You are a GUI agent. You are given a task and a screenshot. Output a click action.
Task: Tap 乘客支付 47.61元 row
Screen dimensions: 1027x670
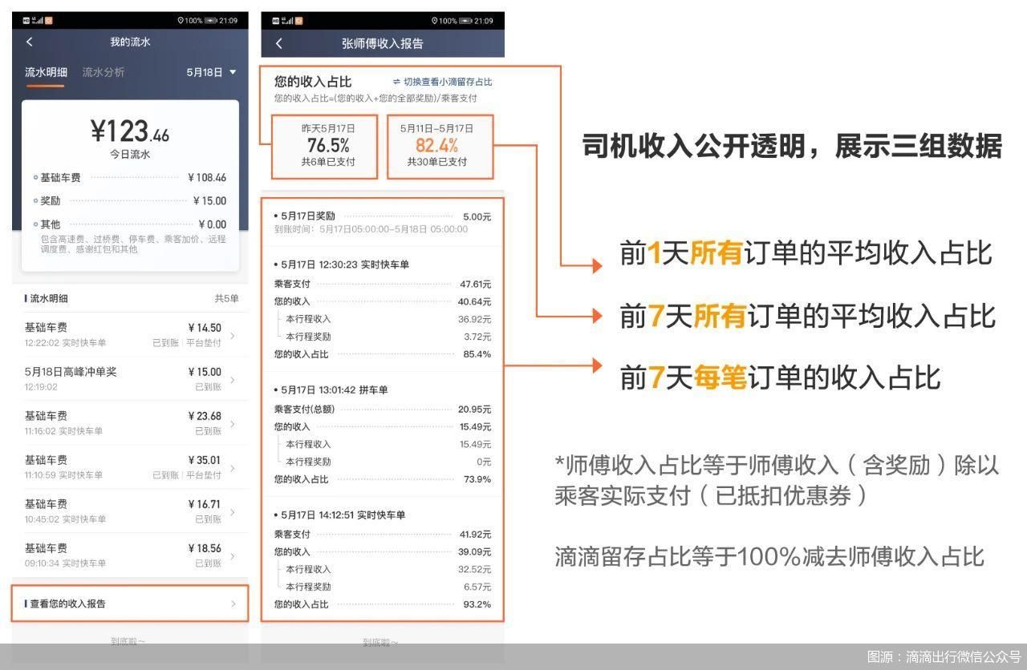[383, 284]
